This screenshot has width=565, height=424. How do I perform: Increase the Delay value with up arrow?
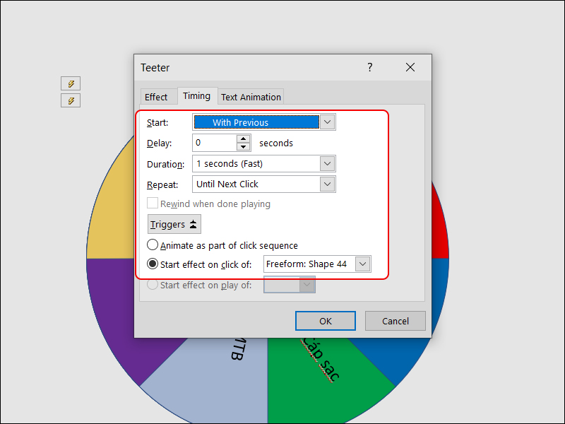[x=244, y=139]
